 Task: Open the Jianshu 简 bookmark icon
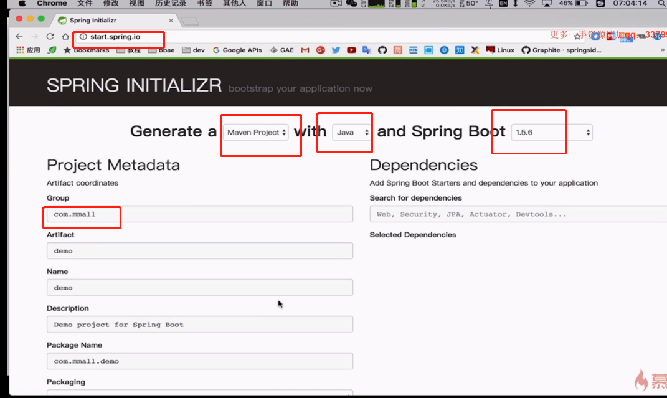pyautogui.click(x=398, y=50)
